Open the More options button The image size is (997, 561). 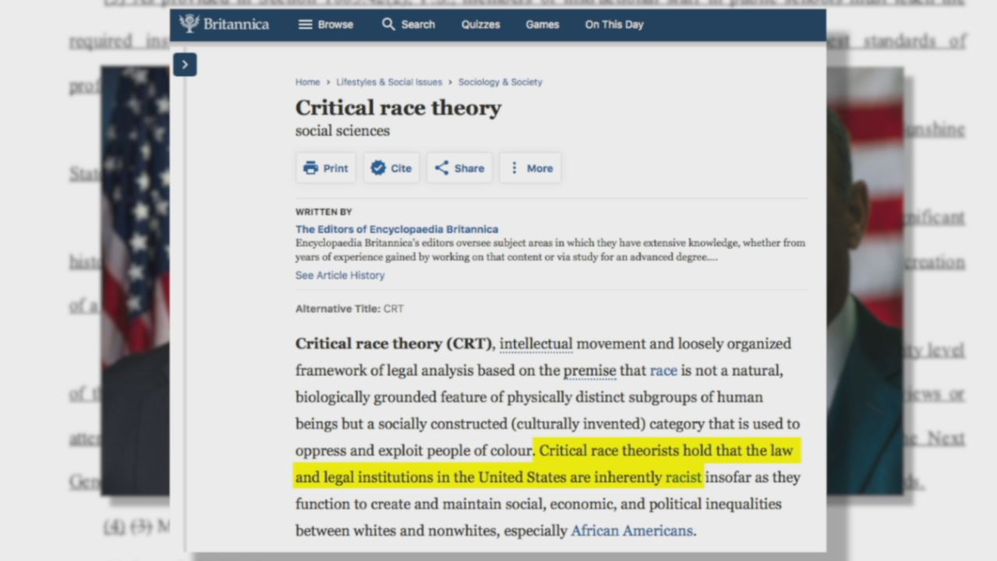click(x=530, y=168)
